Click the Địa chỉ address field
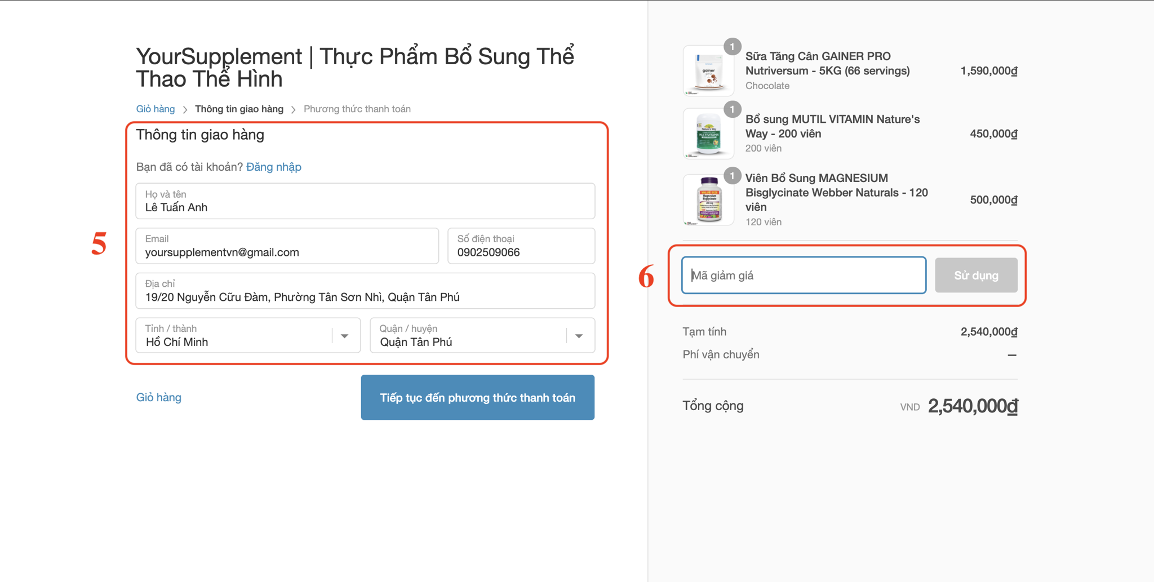This screenshot has width=1154, height=582. tap(365, 291)
